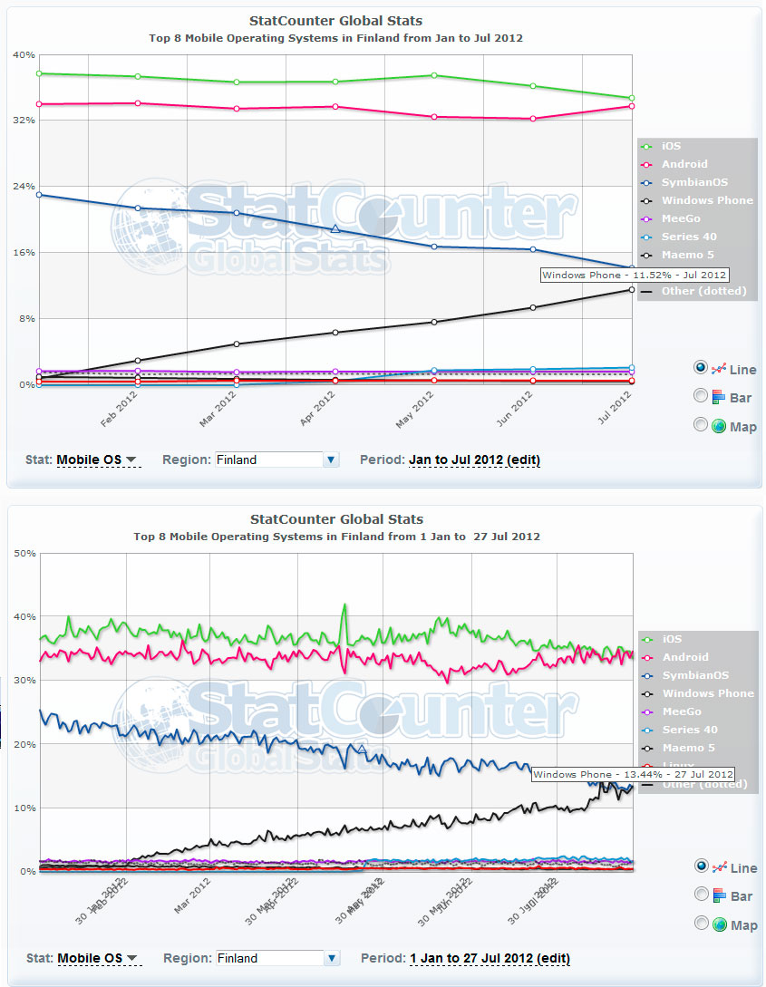
Task: Click the Finland region field in bottom chart
Action: point(269,958)
